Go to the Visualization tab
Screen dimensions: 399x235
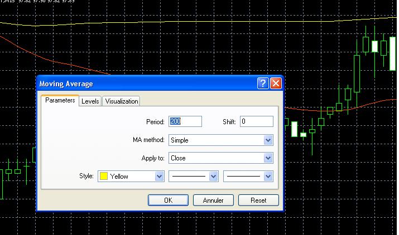(x=121, y=101)
